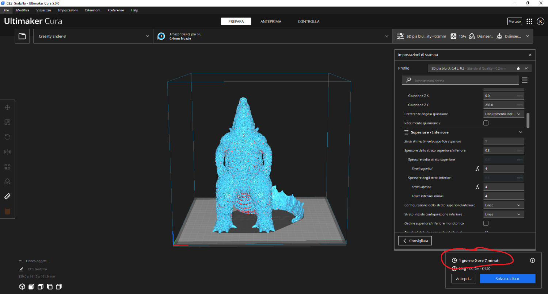
Task: Collapse the Elenco oggetti list
Action: pyautogui.click(x=20, y=261)
